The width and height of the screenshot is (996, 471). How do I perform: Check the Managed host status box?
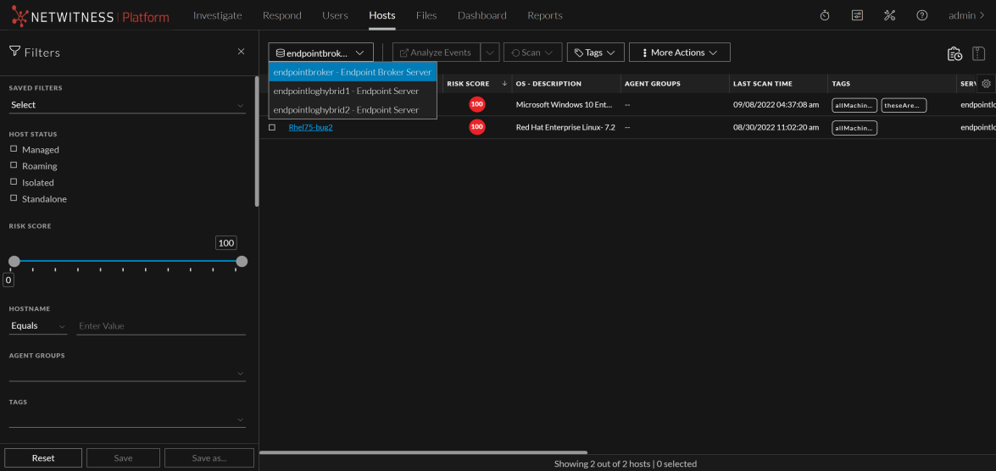pyautogui.click(x=14, y=149)
